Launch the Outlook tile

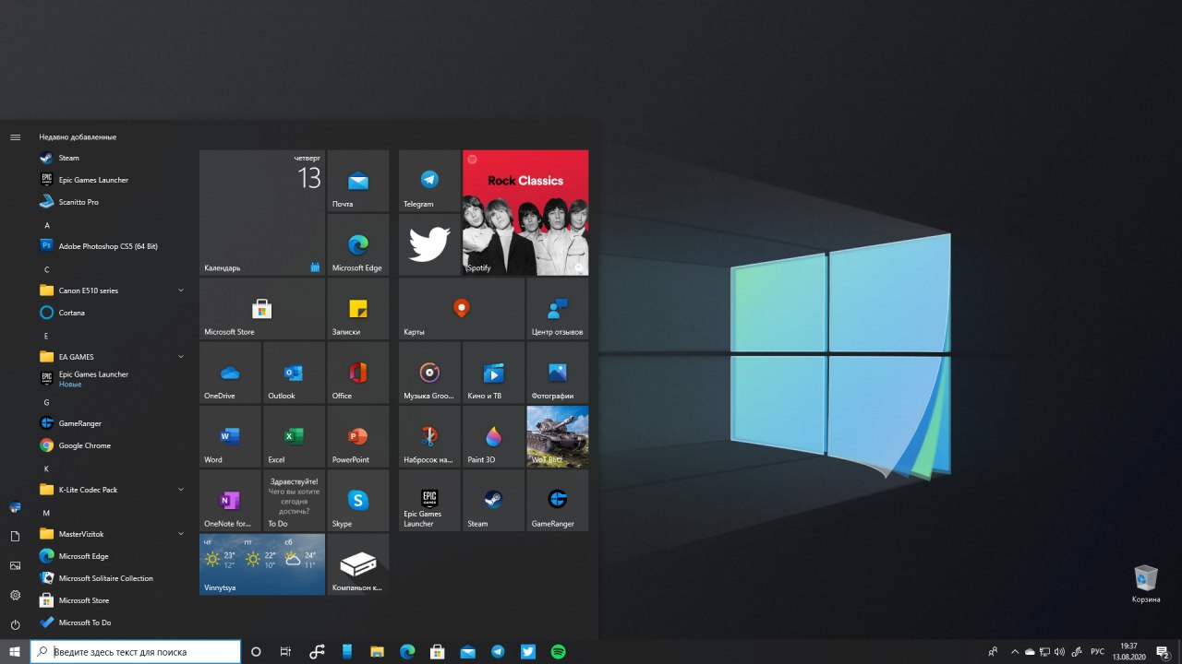coord(294,372)
